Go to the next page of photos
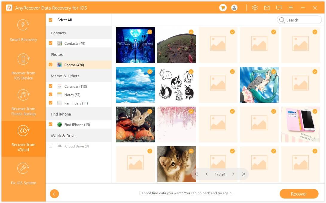 (234, 174)
